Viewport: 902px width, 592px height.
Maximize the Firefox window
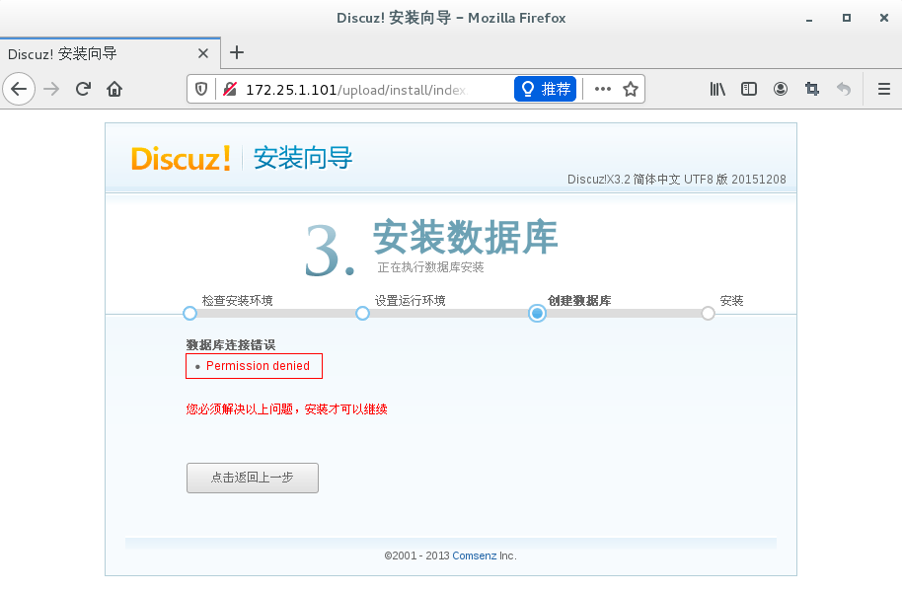[x=847, y=18]
